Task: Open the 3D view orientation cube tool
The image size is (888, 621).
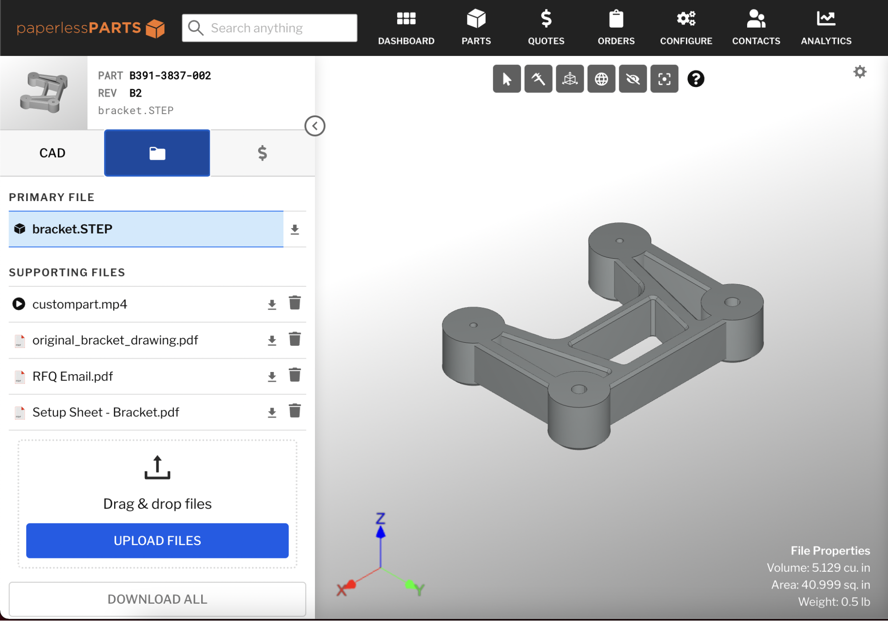Action: click(x=569, y=79)
